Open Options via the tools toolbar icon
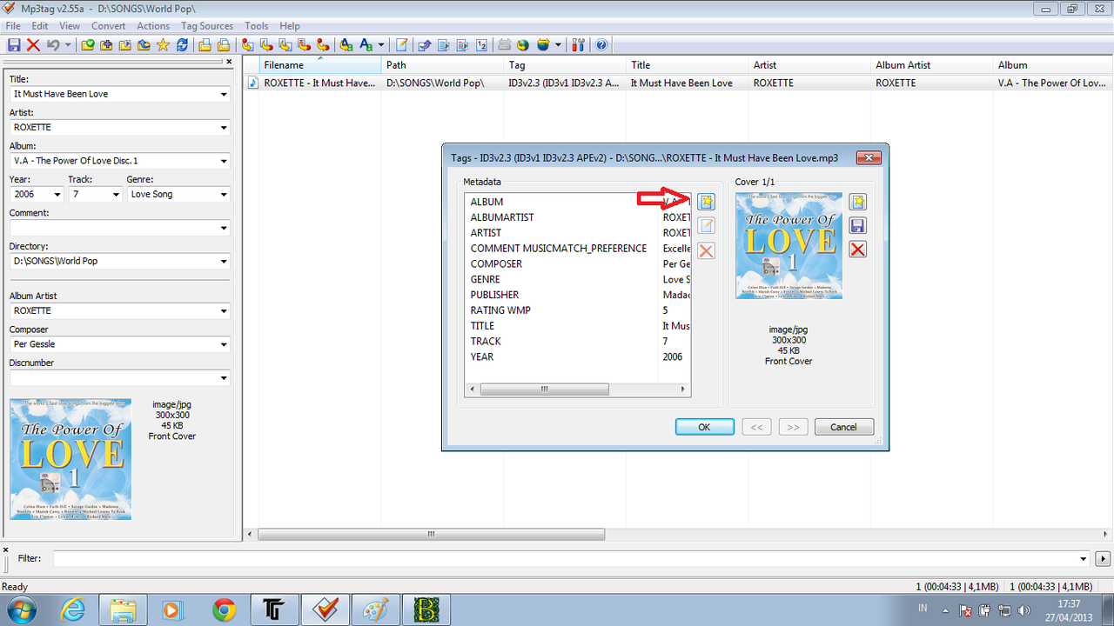 click(x=579, y=44)
